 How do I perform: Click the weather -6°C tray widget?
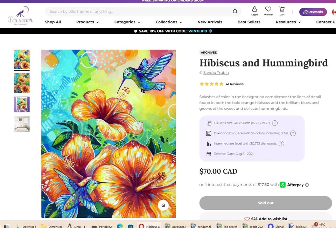(318, 225)
